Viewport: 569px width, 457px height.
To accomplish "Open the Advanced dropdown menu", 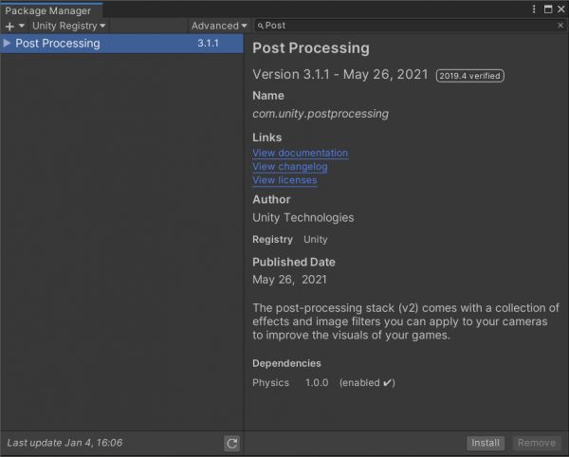I will tap(218, 26).
